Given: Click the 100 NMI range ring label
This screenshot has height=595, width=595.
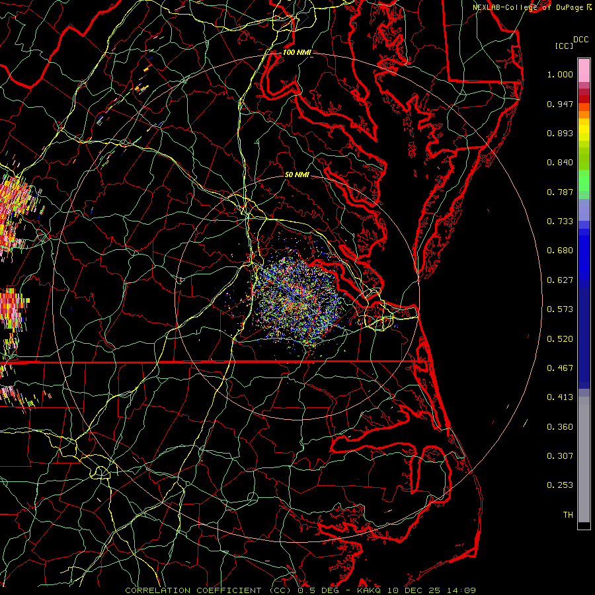Looking at the screenshot, I should coord(297,52).
